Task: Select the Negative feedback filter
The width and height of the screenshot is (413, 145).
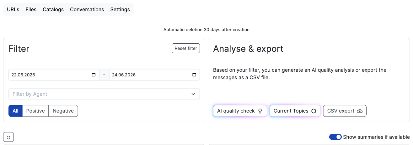Action: (63, 111)
